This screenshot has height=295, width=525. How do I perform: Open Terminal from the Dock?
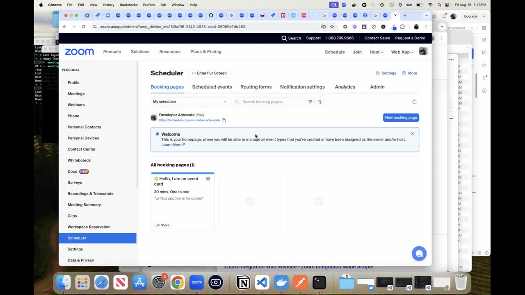coord(319,282)
